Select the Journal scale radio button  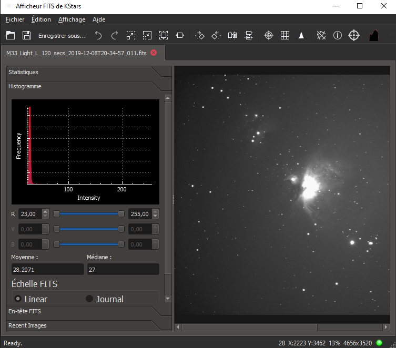89,299
